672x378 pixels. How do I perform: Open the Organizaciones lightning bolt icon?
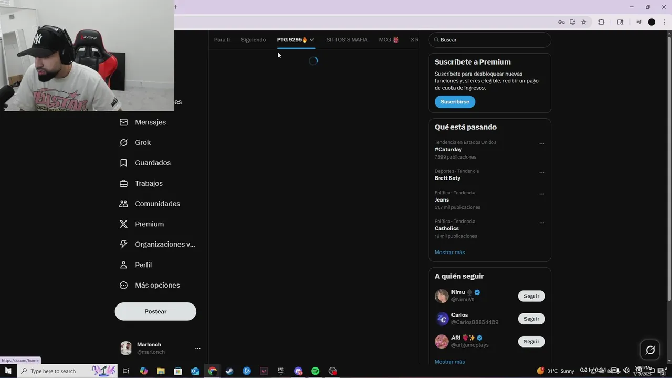[123, 244]
